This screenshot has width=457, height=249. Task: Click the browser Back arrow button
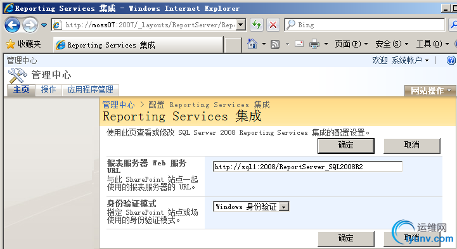point(12,25)
